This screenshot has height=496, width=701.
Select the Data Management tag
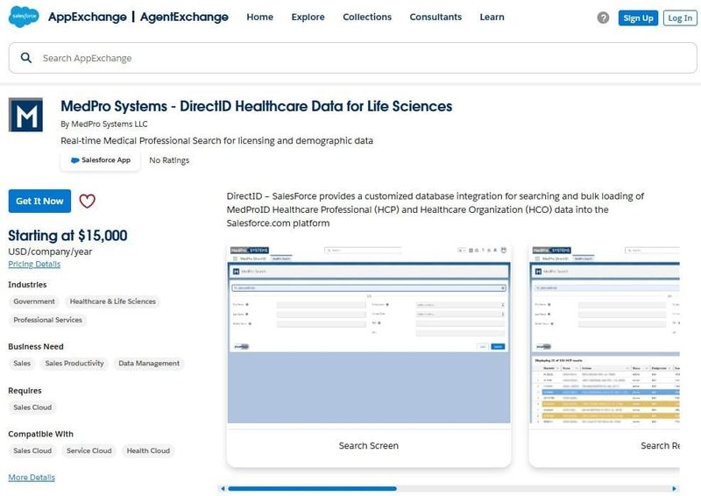pyautogui.click(x=149, y=363)
